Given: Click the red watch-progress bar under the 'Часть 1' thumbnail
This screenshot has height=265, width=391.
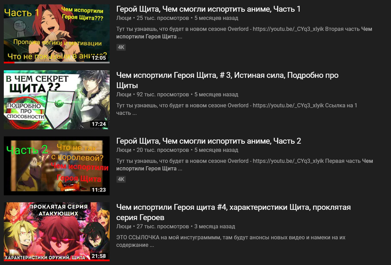Looking at the screenshot, I should 9,62.
